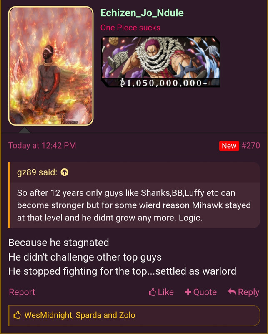
Task: Open post number #270 permalink
Action: pos(250,146)
